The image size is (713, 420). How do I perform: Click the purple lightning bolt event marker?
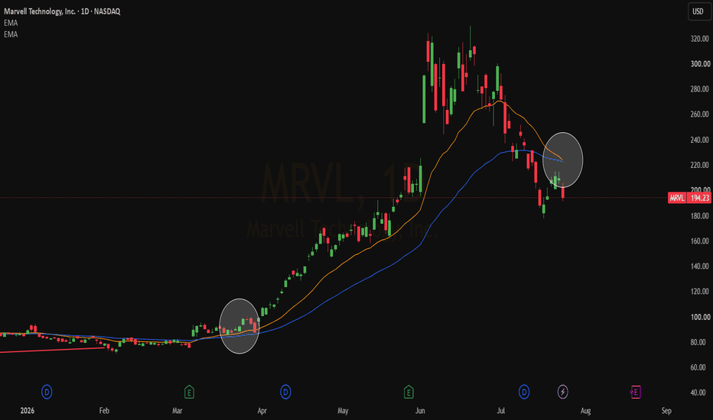tap(563, 392)
